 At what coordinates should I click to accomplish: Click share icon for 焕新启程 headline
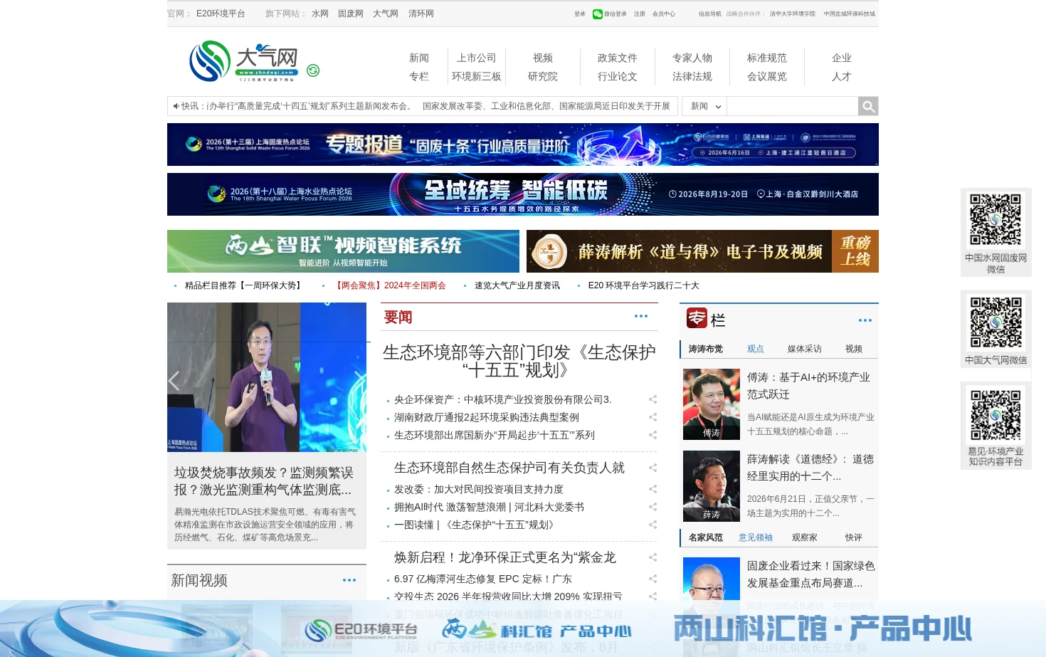[653, 557]
